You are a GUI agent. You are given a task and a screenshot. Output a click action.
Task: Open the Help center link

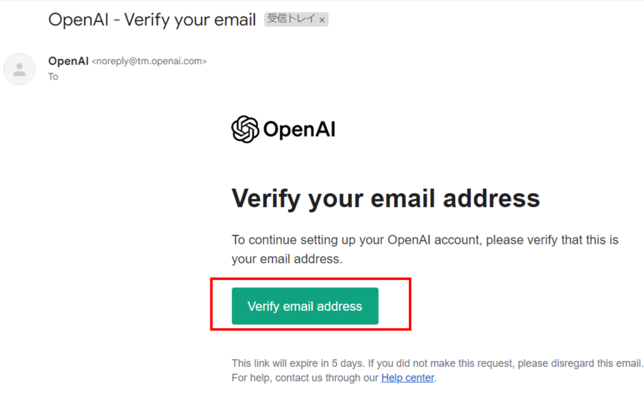408,378
